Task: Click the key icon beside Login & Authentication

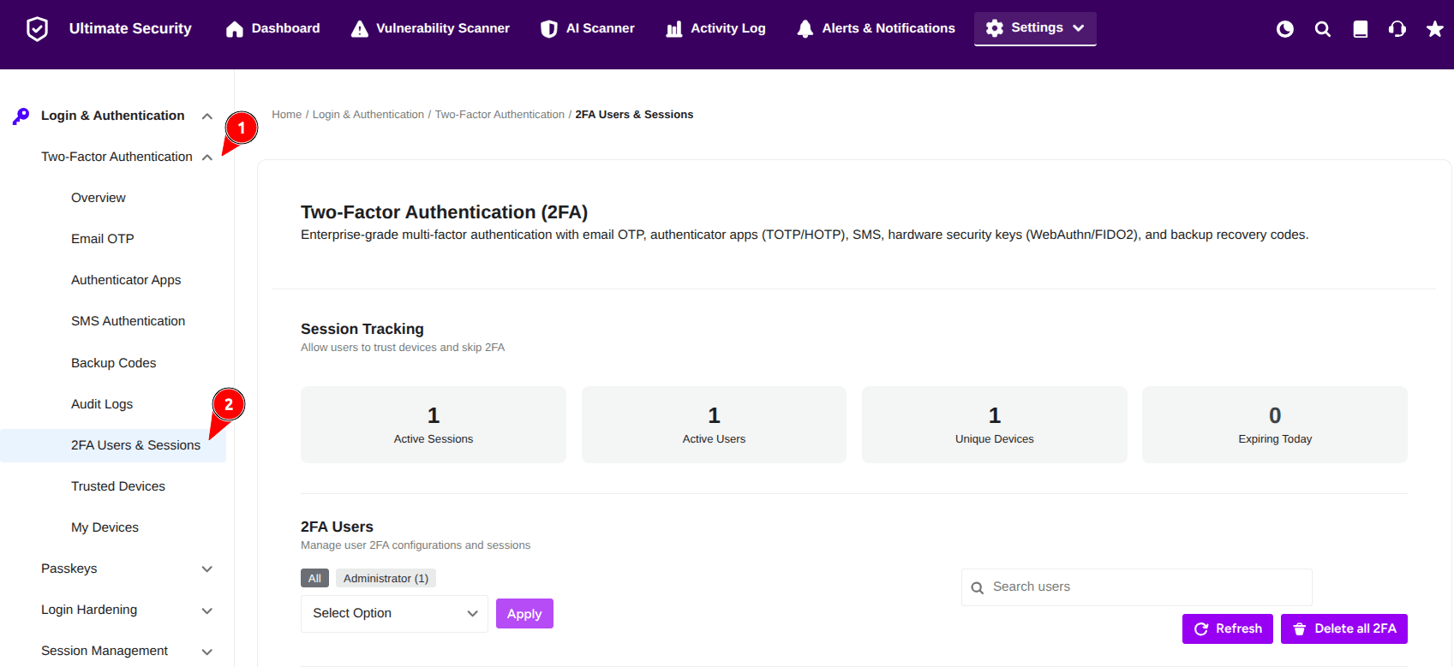Action: [x=21, y=116]
